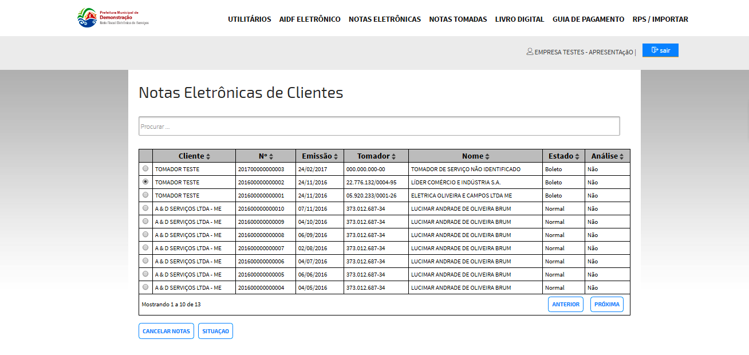Sort the table by Nº column arrows
Image resolution: width=749 pixels, height=355 pixels.
tap(271, 156)
